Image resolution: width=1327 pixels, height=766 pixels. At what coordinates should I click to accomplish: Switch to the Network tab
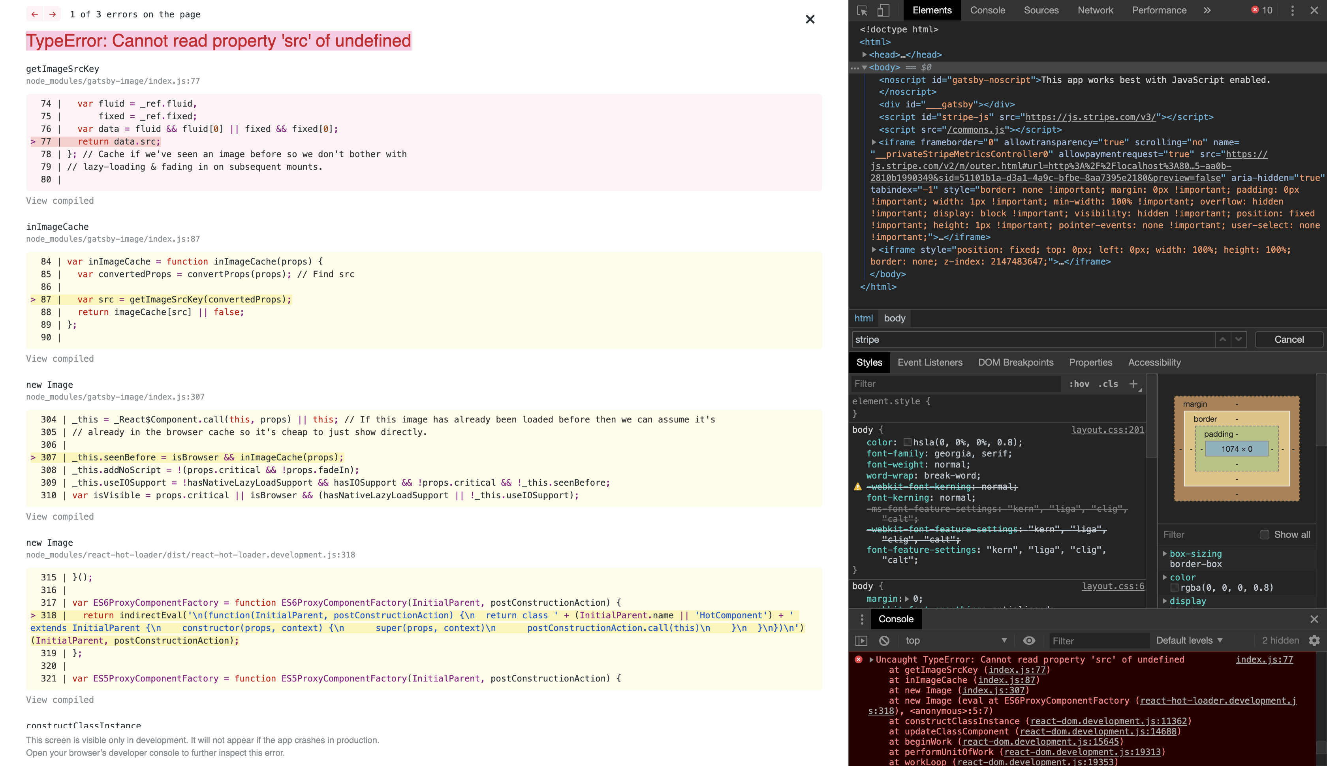click(1095, 11)
